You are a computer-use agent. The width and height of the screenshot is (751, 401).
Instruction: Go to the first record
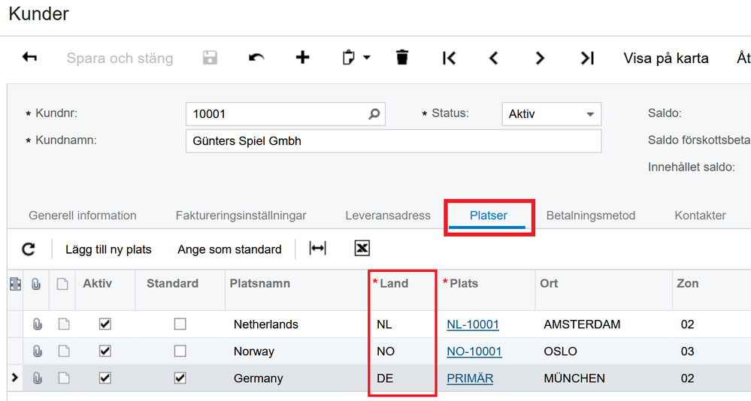click(449, 58)
